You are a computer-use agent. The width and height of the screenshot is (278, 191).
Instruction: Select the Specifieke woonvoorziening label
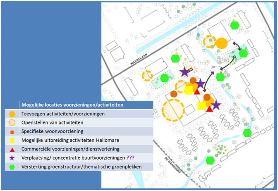pos(52,131)
